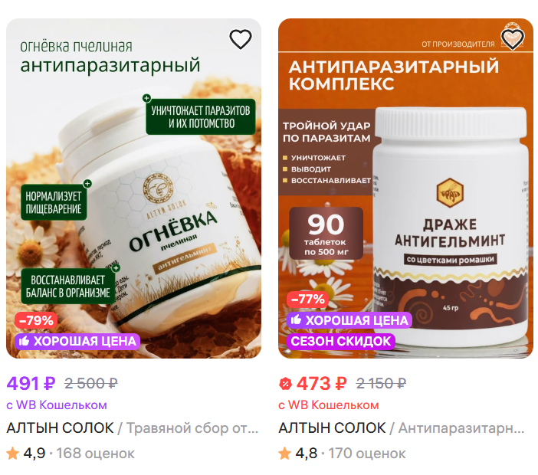Open Драже Антигельминт product image

pos(405,188)
